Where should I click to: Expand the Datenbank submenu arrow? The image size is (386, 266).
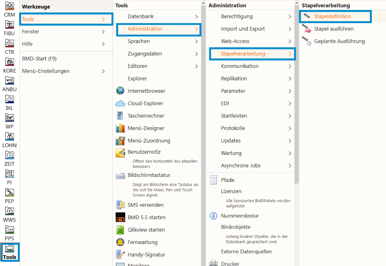tap(197, 17)
